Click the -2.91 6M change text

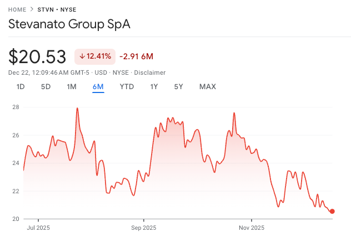point(136,56)
